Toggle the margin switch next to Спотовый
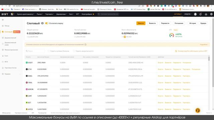 47,23
